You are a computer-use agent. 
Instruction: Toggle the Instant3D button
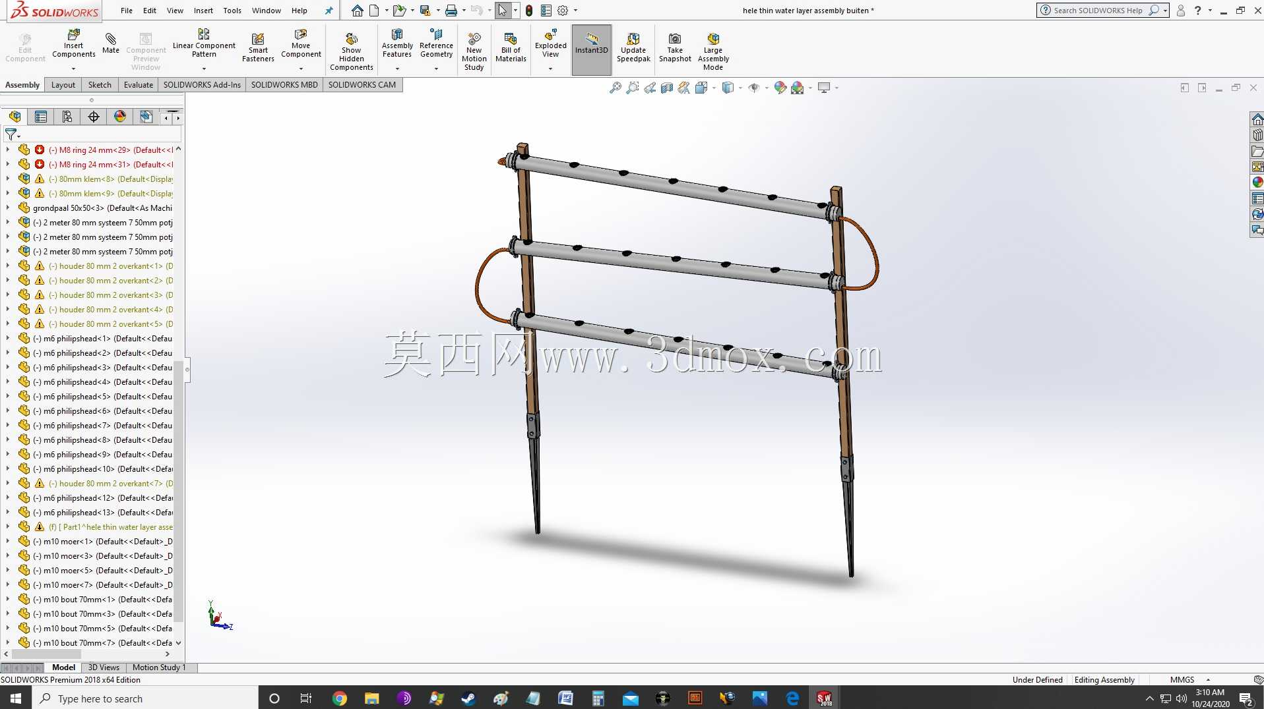(x=592, y=50)
